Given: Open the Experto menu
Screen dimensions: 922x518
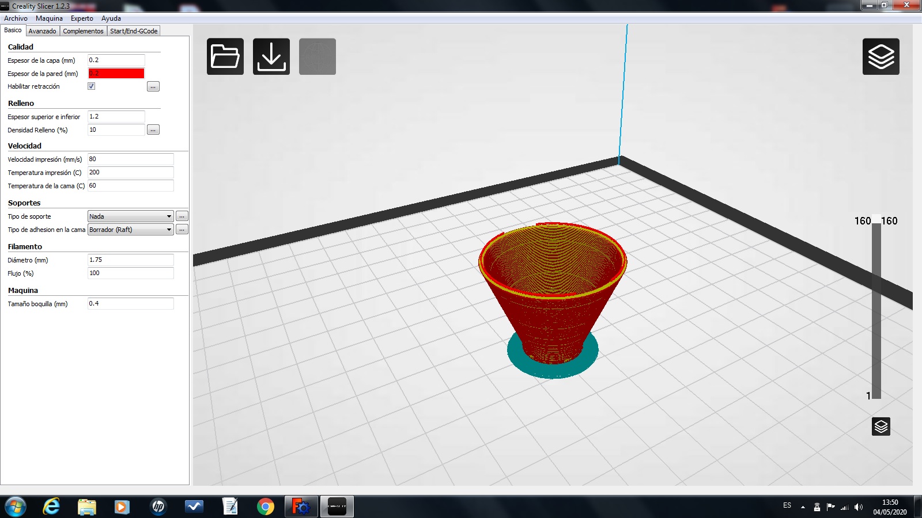Looking at the screenshot, I should coord(82,18).
